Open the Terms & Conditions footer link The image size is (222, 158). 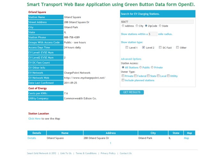tap(86, 153)
